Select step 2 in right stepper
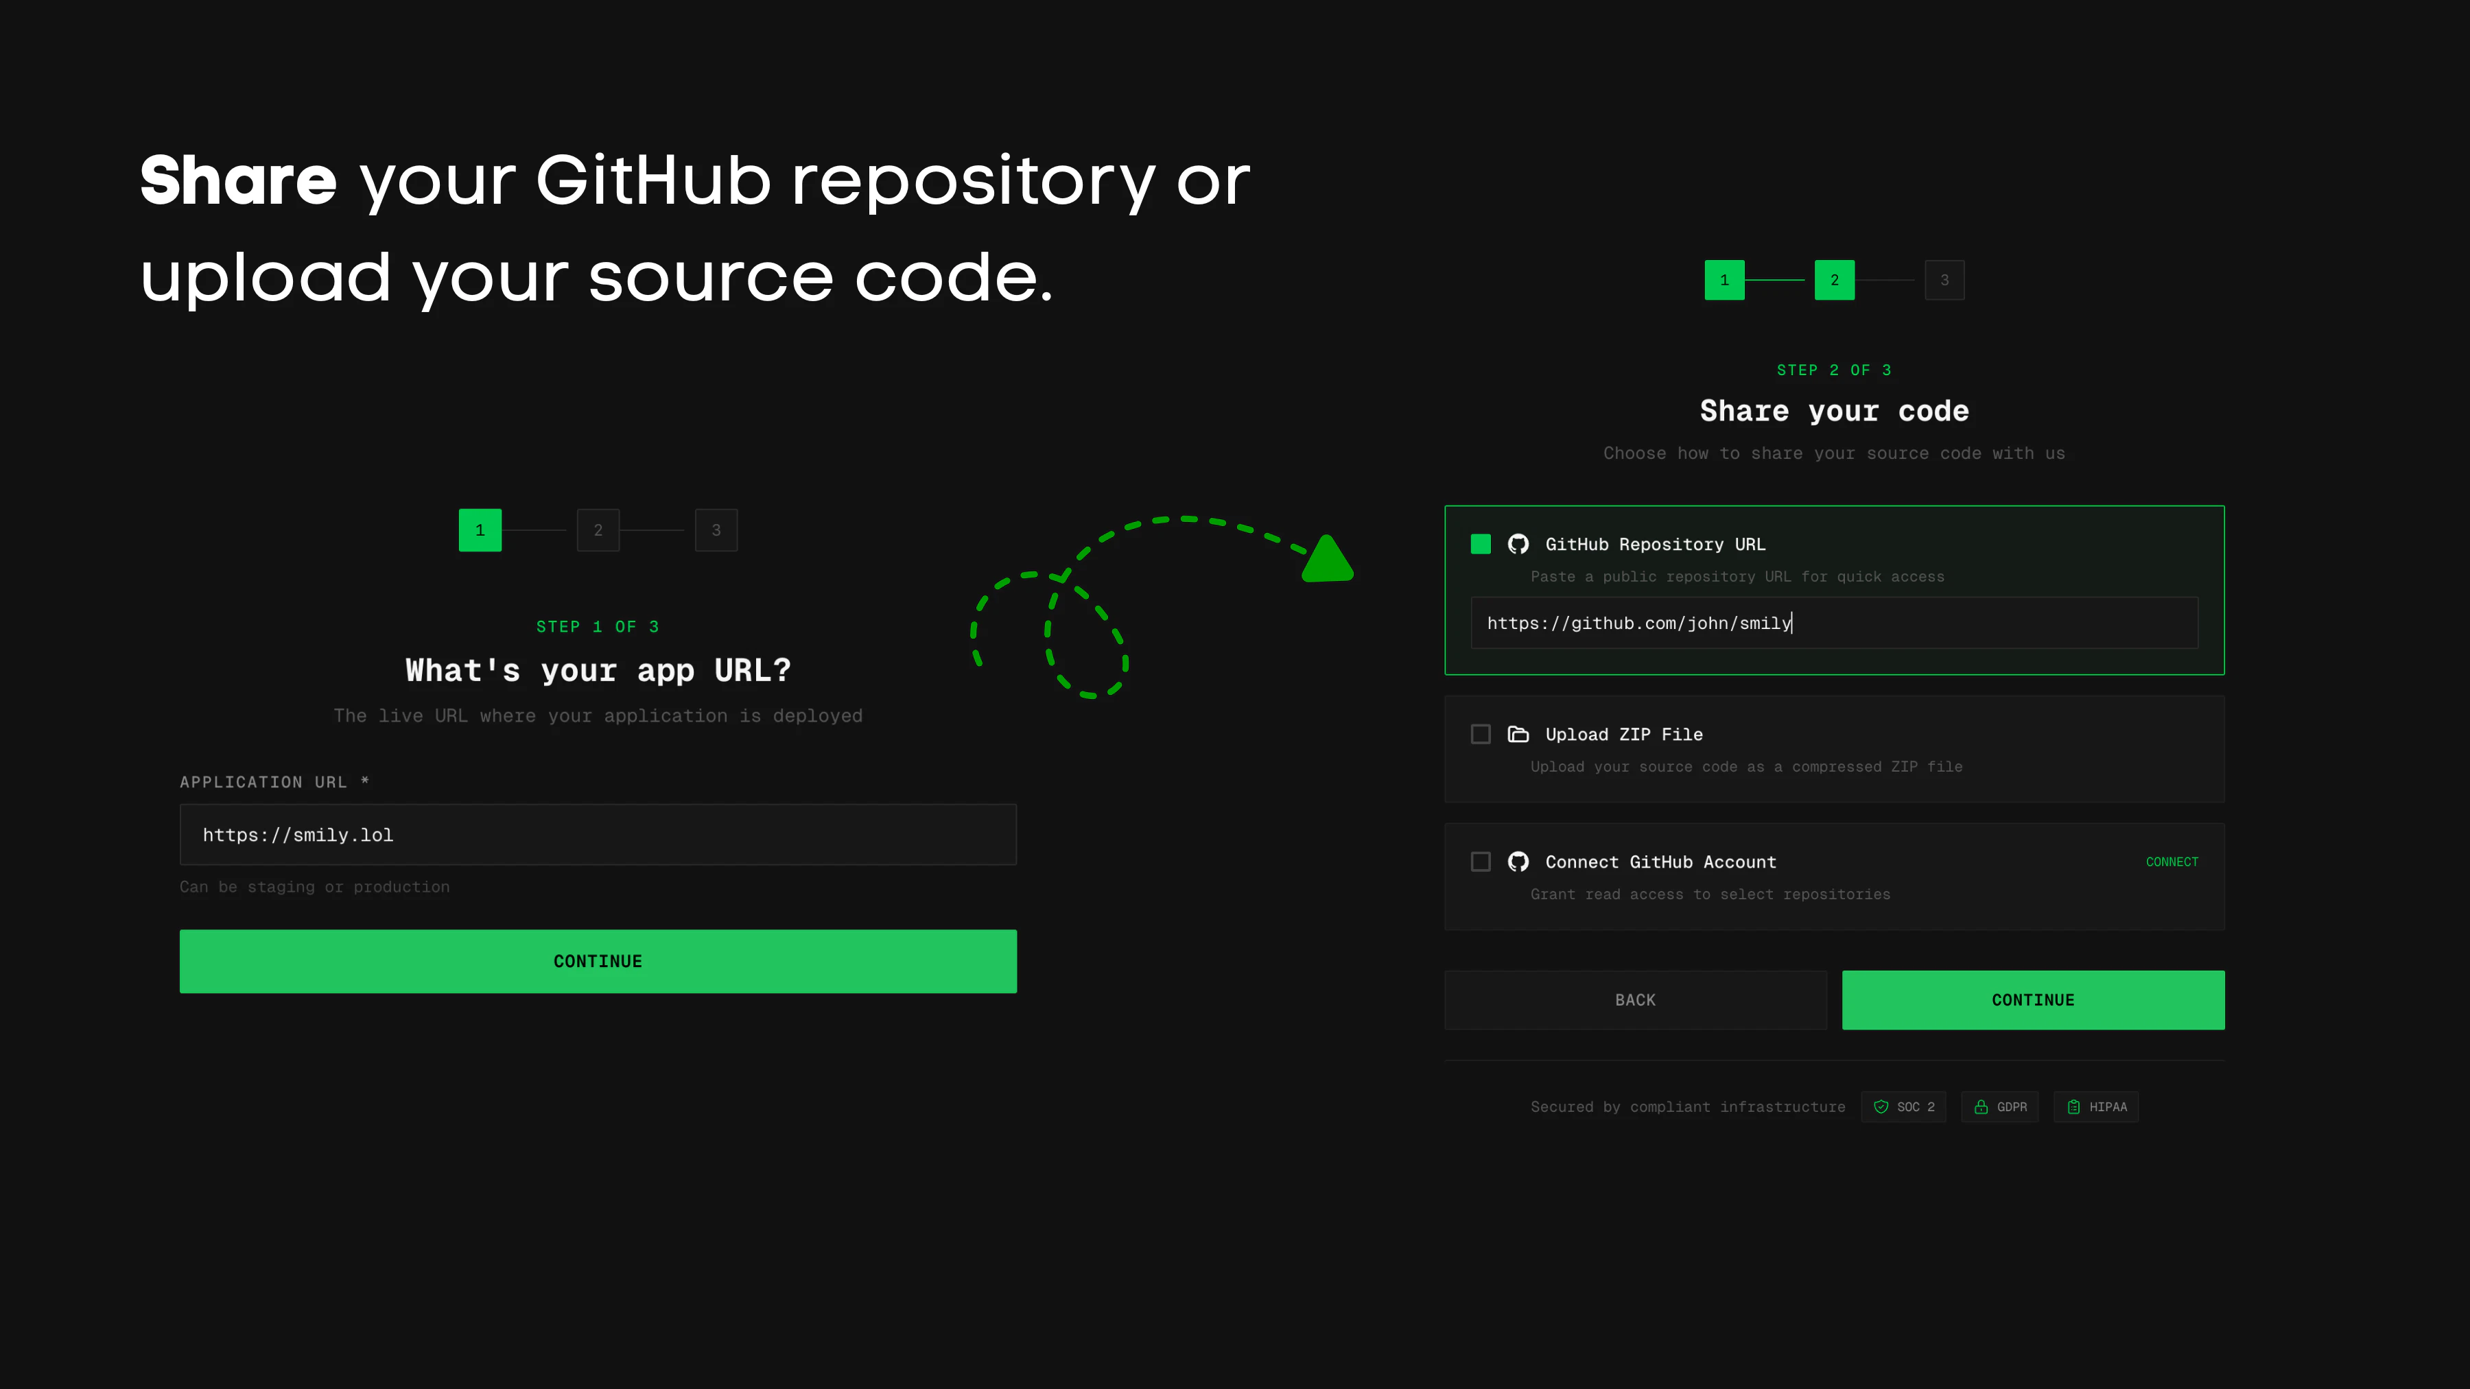 [x=1834, y=280]
